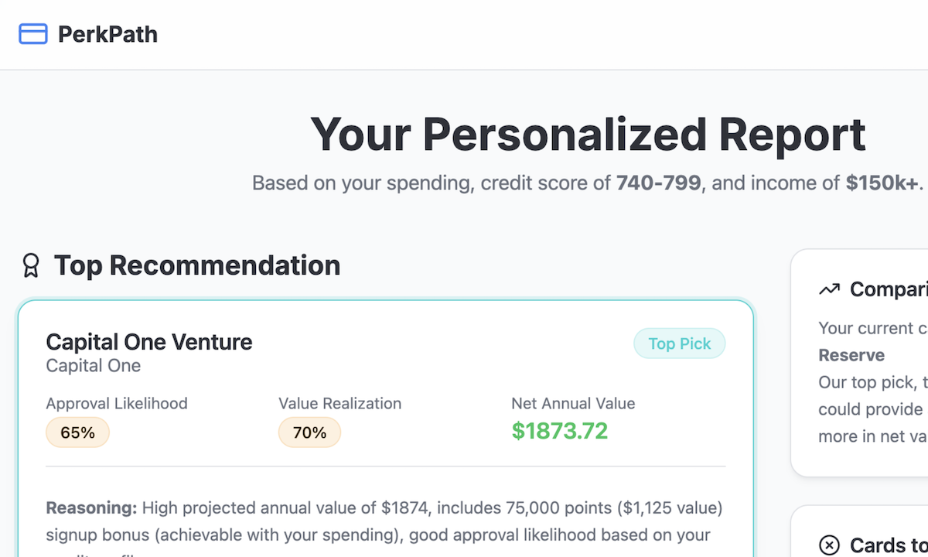Click the trending arrow icon beside Comparison

(x=829, y=289)
